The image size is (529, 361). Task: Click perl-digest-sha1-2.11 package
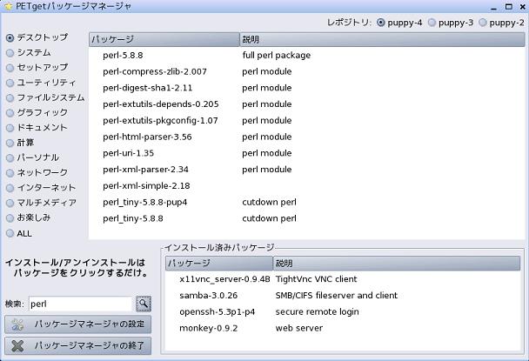(x=147, y=88)
